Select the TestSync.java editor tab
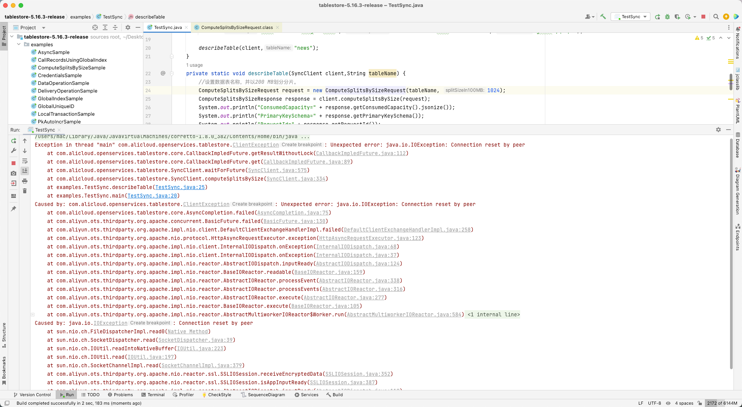742x407 pixels. [168, 27]
